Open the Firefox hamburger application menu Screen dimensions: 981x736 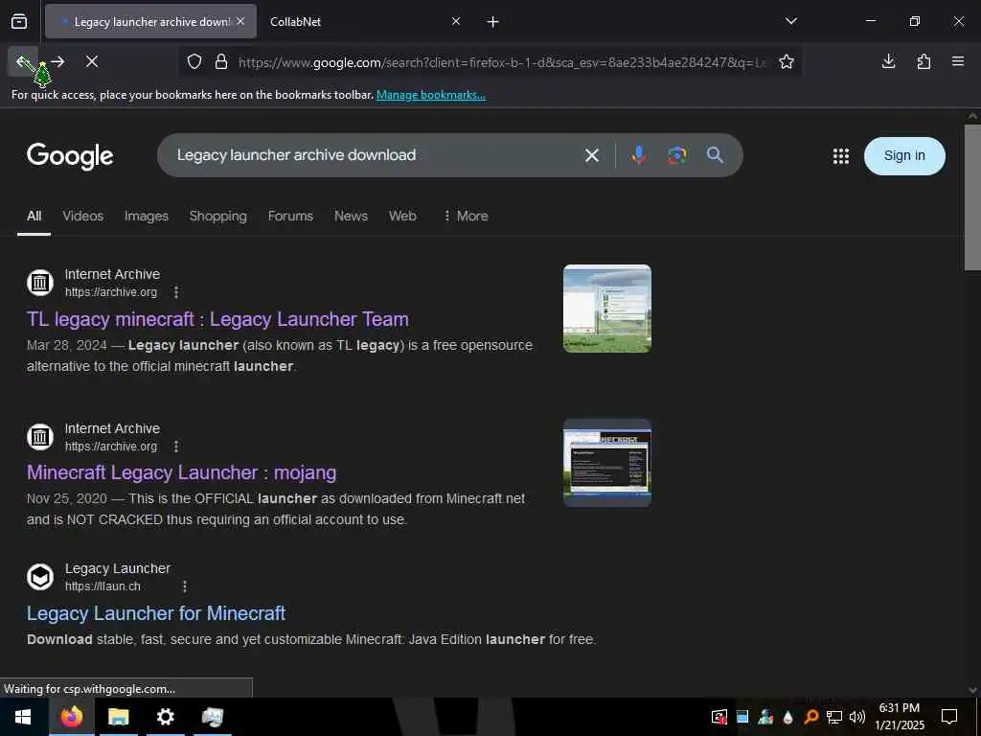[x=958, y=61]
